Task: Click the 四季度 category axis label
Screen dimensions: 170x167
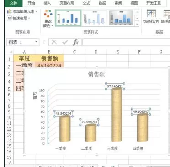Action: pos(138,148)
